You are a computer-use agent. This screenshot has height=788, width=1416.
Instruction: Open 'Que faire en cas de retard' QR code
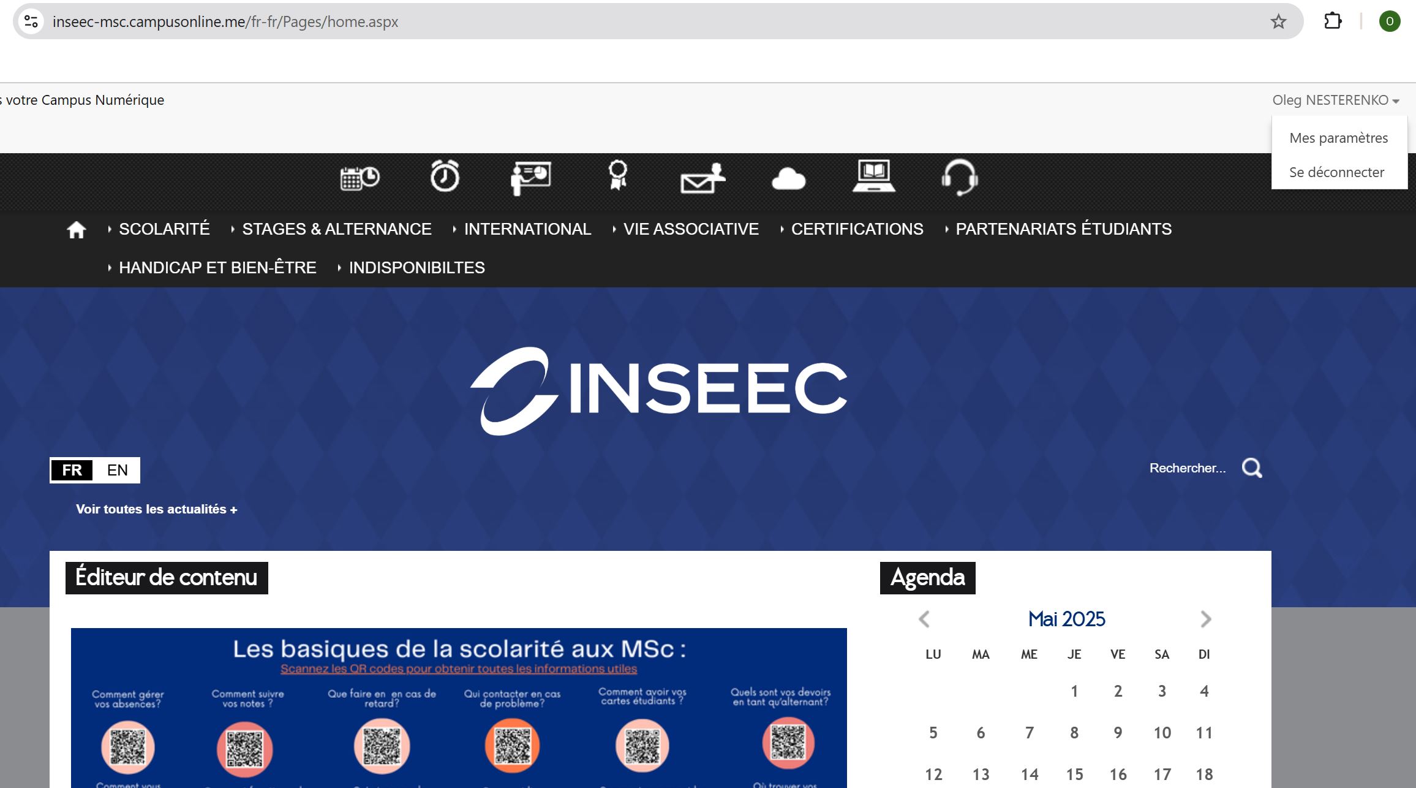coord(382,747)
